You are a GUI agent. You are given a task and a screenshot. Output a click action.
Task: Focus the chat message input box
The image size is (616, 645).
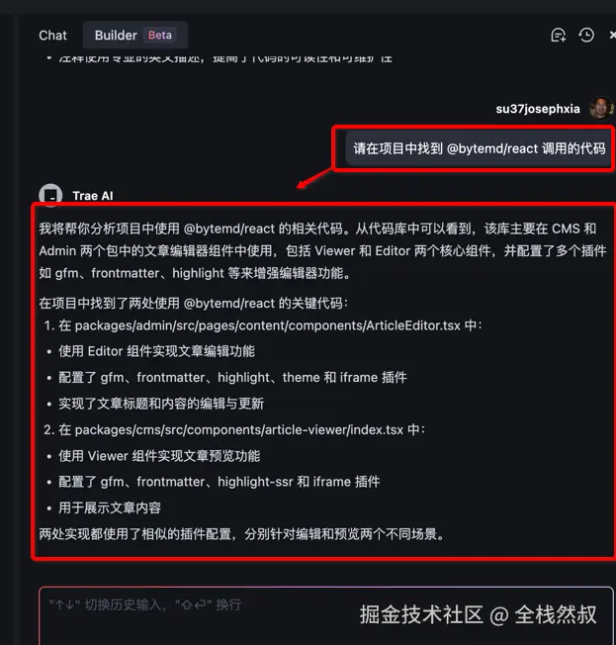point(325,615)
